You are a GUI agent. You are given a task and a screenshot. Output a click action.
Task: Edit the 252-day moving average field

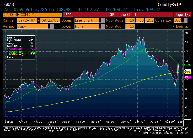coord(149,20)
